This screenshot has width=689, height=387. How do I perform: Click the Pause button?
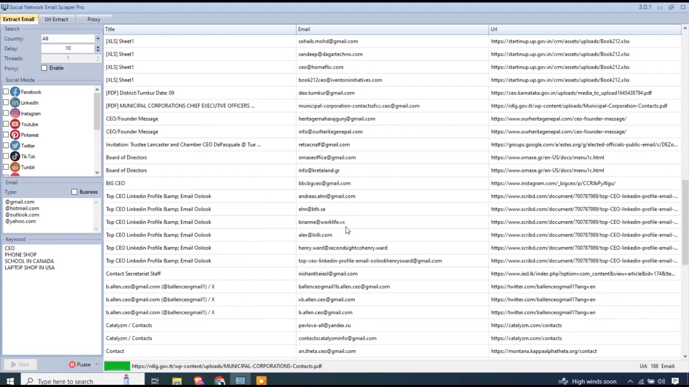point(80,364)
